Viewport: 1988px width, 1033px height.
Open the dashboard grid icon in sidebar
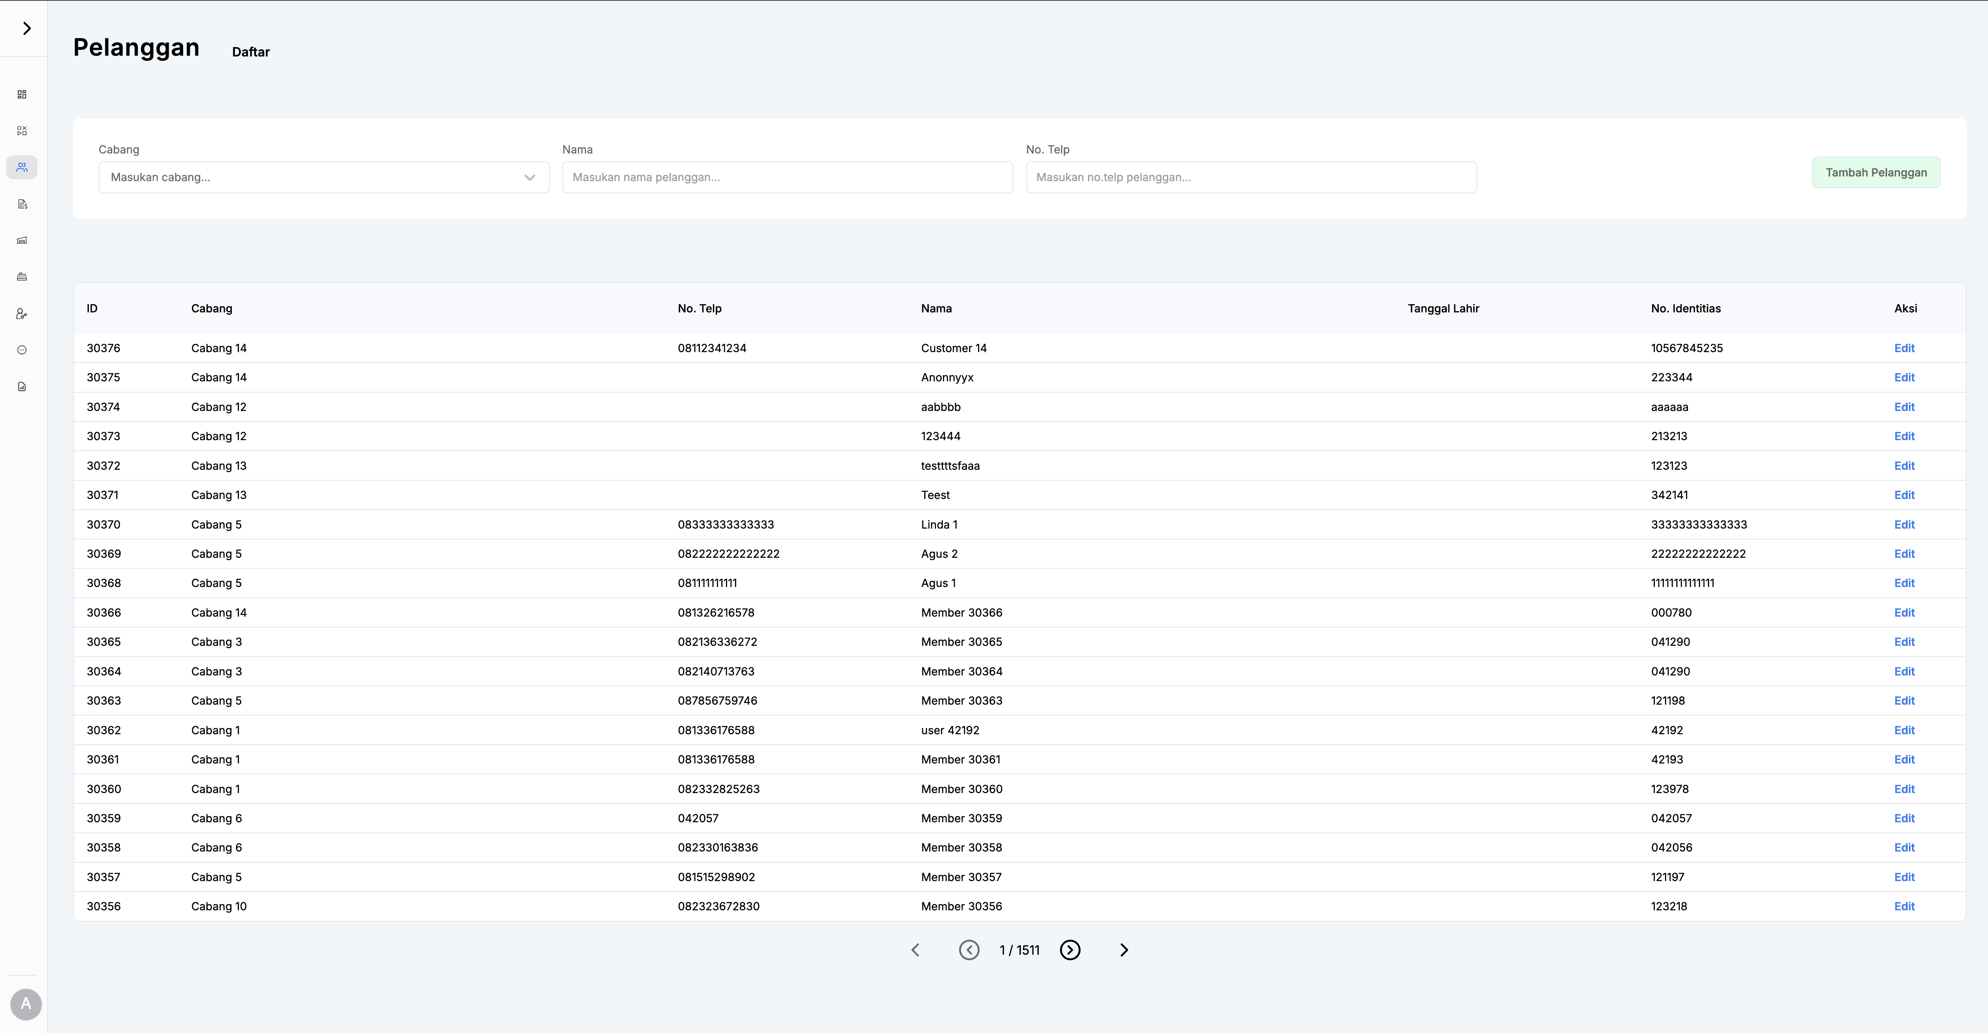[x=21, y=94]
